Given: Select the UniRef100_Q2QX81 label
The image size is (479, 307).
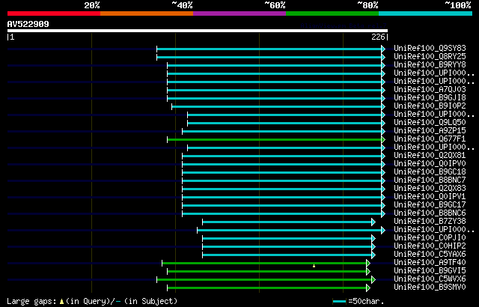Looking at the screenshot, I should (x=430, y=156).
